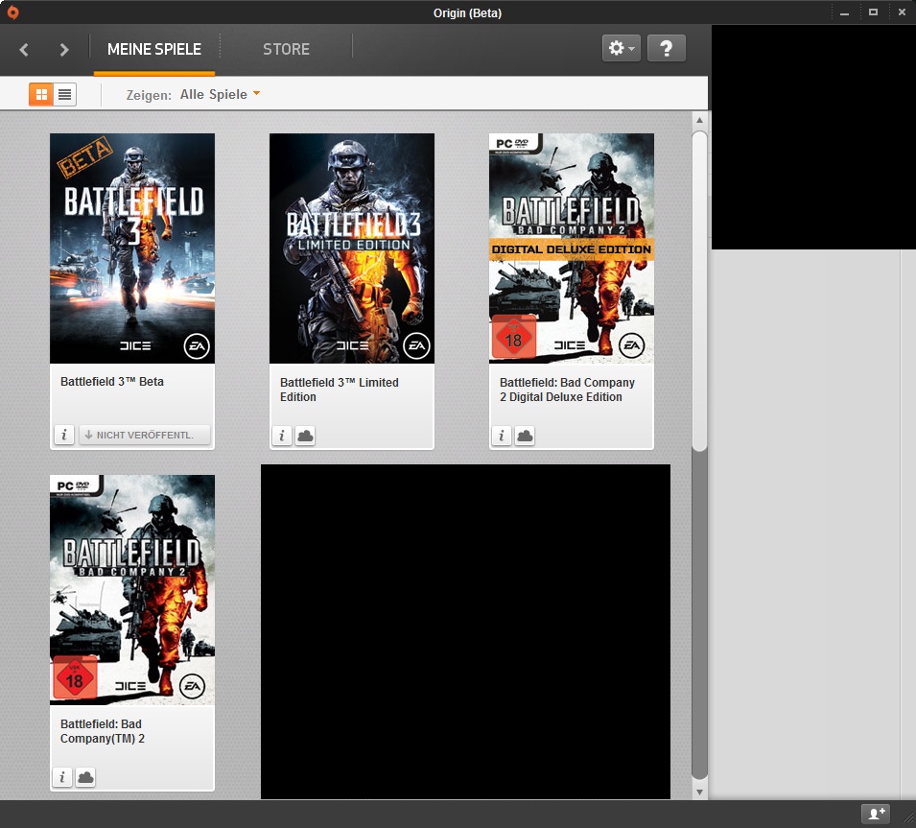Screen dimensions: 916x828
Task: Click cloud icon for Bad Company 2 Digital Deluxe
Action: 525,436
